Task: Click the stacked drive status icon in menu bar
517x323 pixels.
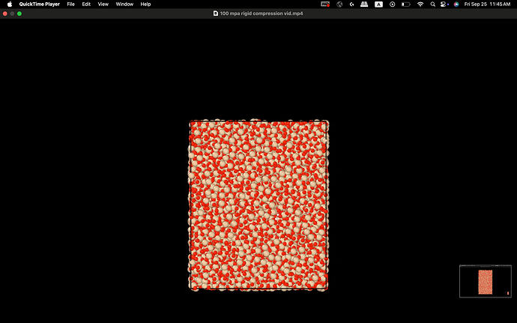Action: (x=364, y=4)
